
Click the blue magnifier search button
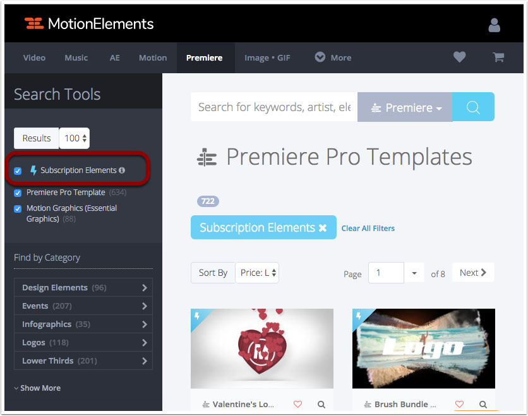pos(473,107)
